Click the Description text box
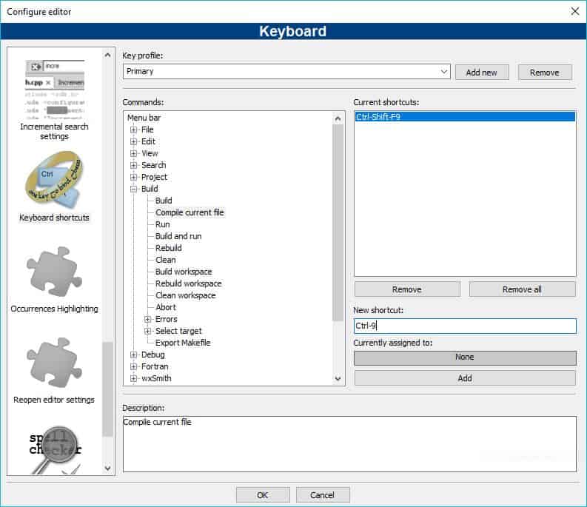Viewport: 587px width, 507px height. click(x=349, y=444)
